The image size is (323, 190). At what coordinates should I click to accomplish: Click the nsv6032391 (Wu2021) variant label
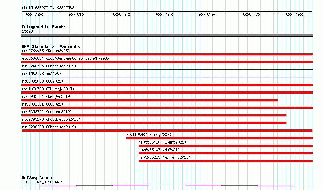[x=42, y=104]
